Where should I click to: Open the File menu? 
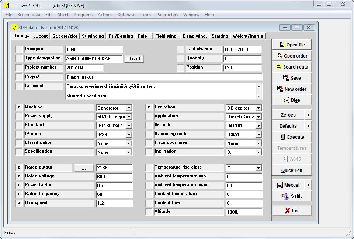pos(9,15)
